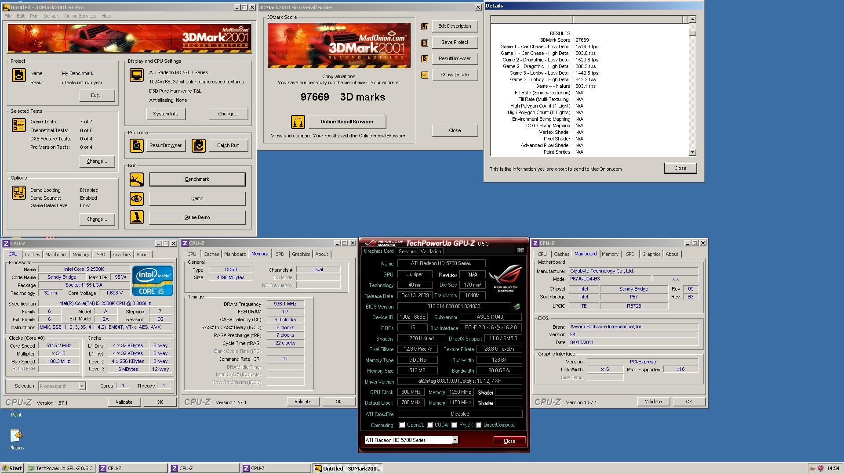
Task: Click Show Details button
Action: pyautogui.click(x=455, y=75)
